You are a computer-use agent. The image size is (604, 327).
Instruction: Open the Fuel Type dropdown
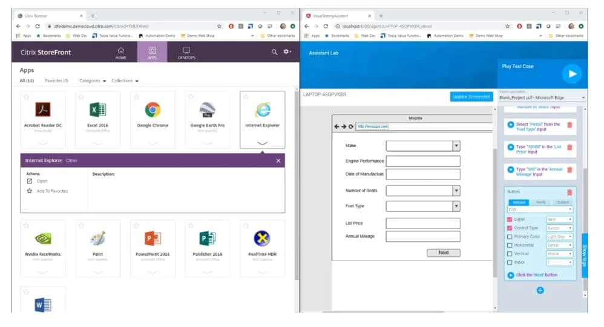pos(456,206)
